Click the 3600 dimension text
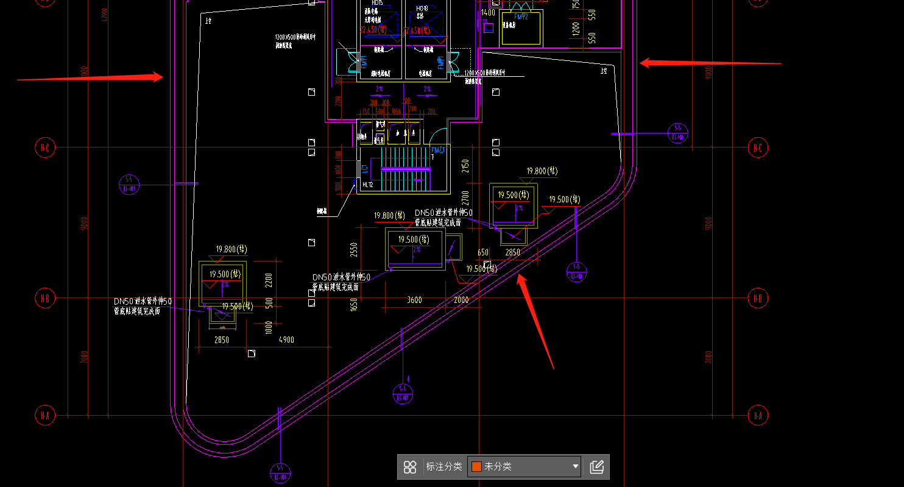This screenshot has height=487, width=904. coord(414,300)
